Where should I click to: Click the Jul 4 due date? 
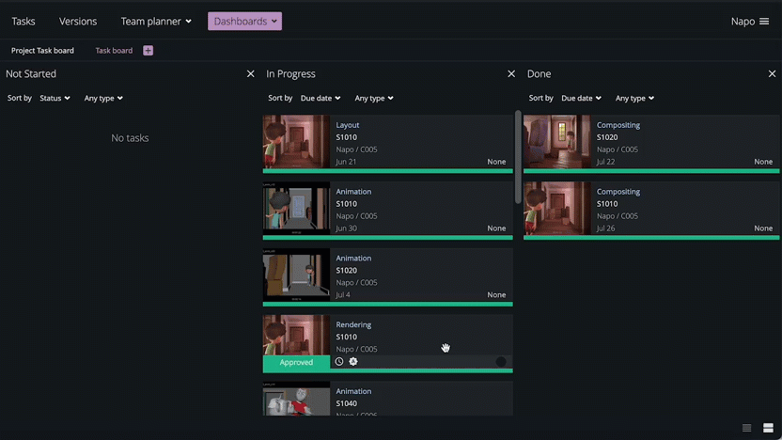tap(343, 295)
